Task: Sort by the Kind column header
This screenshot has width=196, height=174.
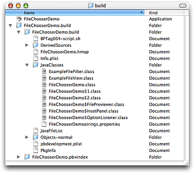Action: pyautogui.click(x=164, y=12)
